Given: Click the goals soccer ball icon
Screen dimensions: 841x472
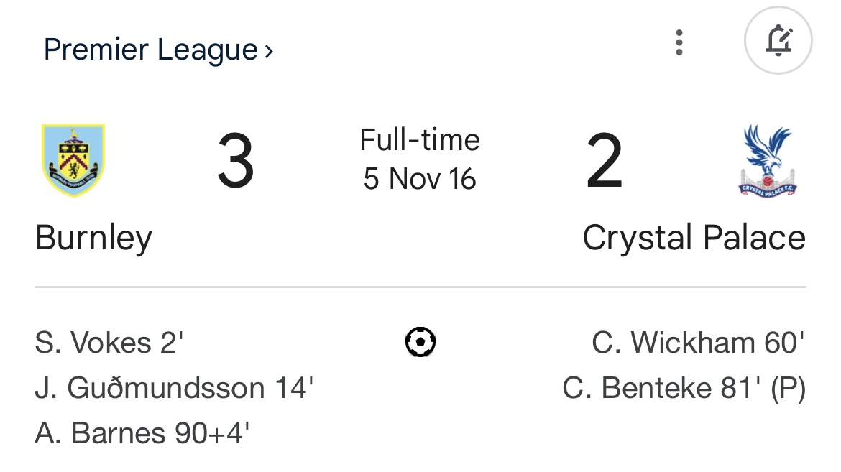Looking at the screenshot, I should 420,342.
